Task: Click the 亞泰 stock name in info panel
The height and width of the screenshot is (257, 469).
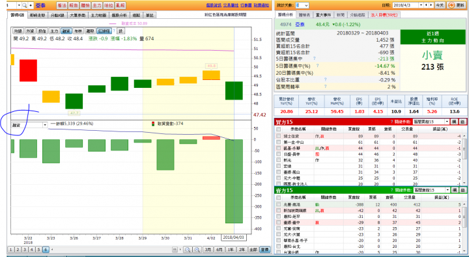Action: click(300, 24)
